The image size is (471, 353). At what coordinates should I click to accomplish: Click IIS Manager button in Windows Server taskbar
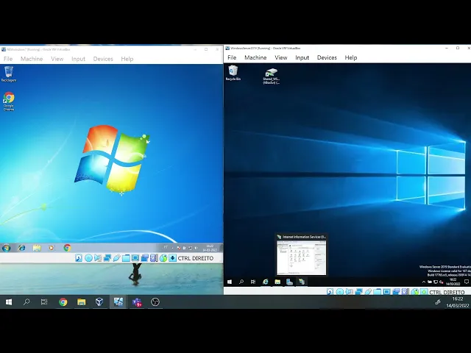coord(302,282)
